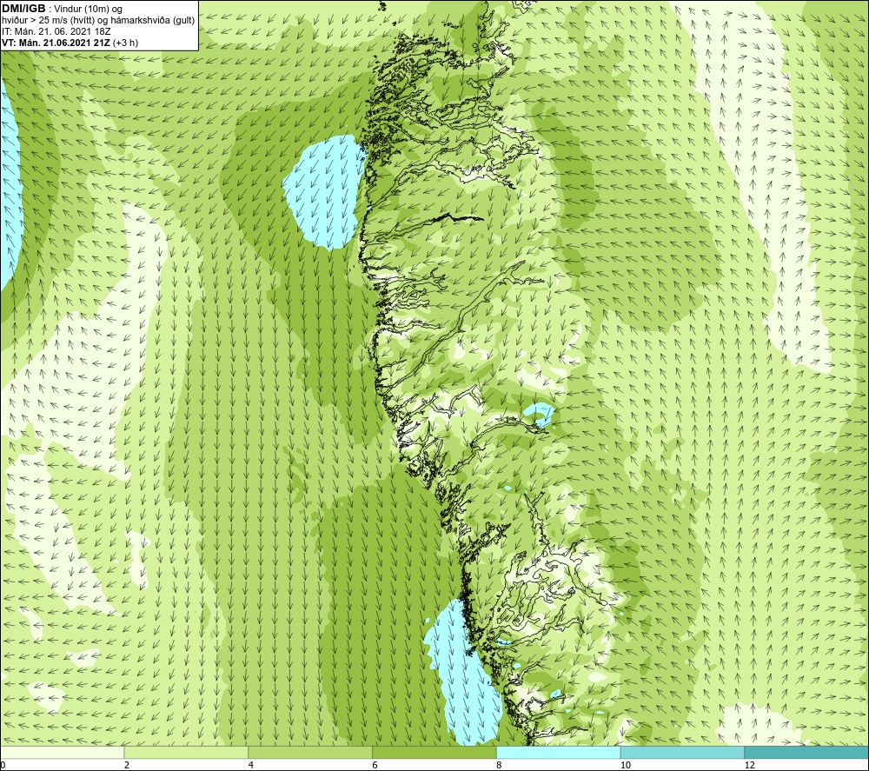Click the scale label '8'
The height and width of the screenshot is (771, 869).
(x=500, y=765)
